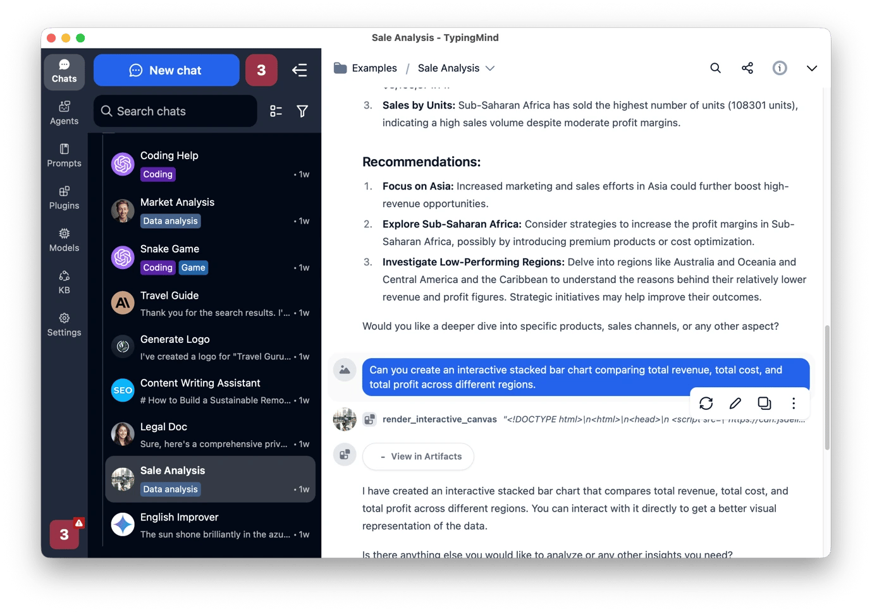Click the Coding Help avatar icon

[x=123, y=164]
